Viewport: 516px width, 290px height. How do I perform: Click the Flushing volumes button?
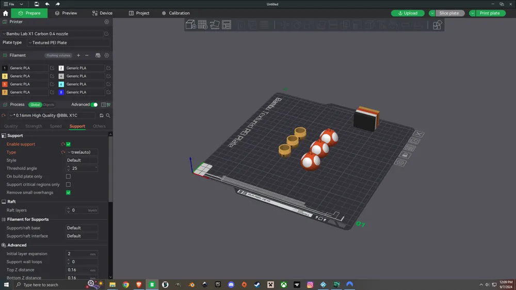point(58,55)
